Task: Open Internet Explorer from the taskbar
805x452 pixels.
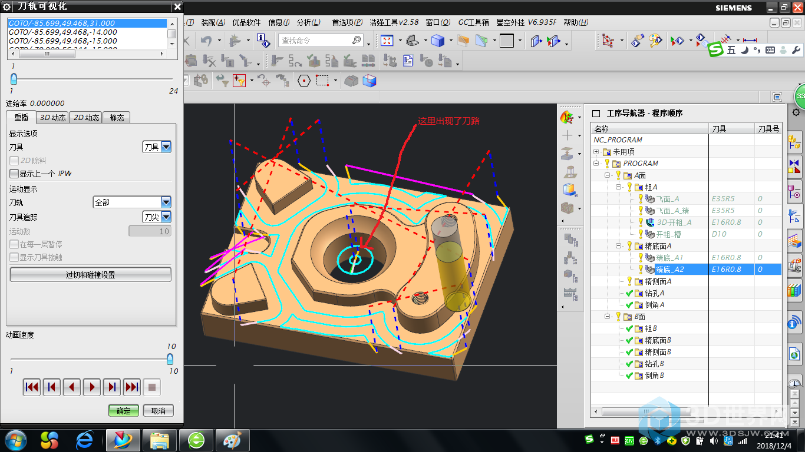Action: pos(85,439)
